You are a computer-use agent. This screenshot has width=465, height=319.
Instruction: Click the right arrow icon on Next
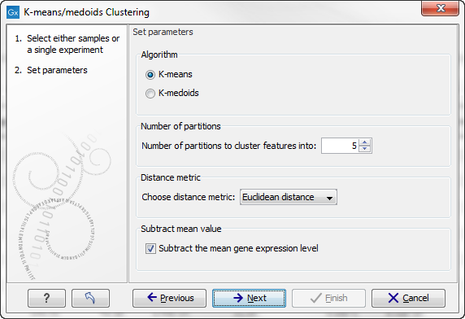pyautogui.click(x=238, y=298)
